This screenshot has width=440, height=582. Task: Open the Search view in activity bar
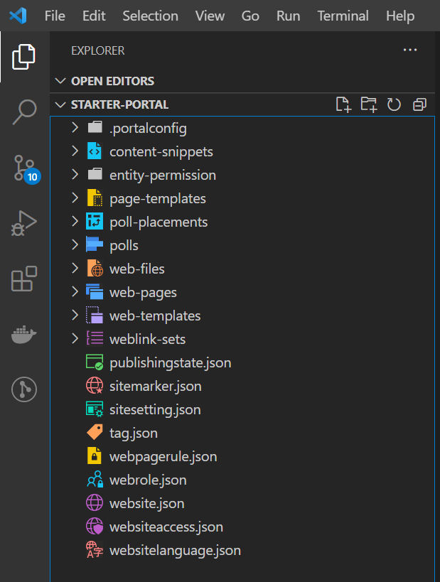tap(24, 112)
